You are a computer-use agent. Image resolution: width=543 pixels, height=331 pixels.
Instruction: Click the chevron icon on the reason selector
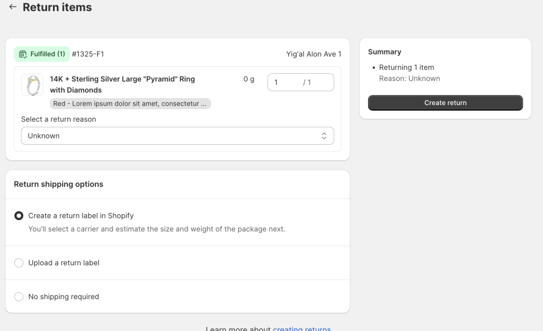pos(324,135)
